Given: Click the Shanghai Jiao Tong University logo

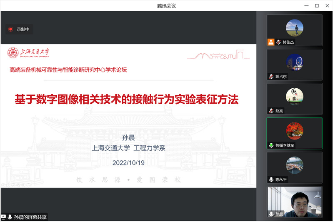Looking at the screenshot, I should (28, 53).
